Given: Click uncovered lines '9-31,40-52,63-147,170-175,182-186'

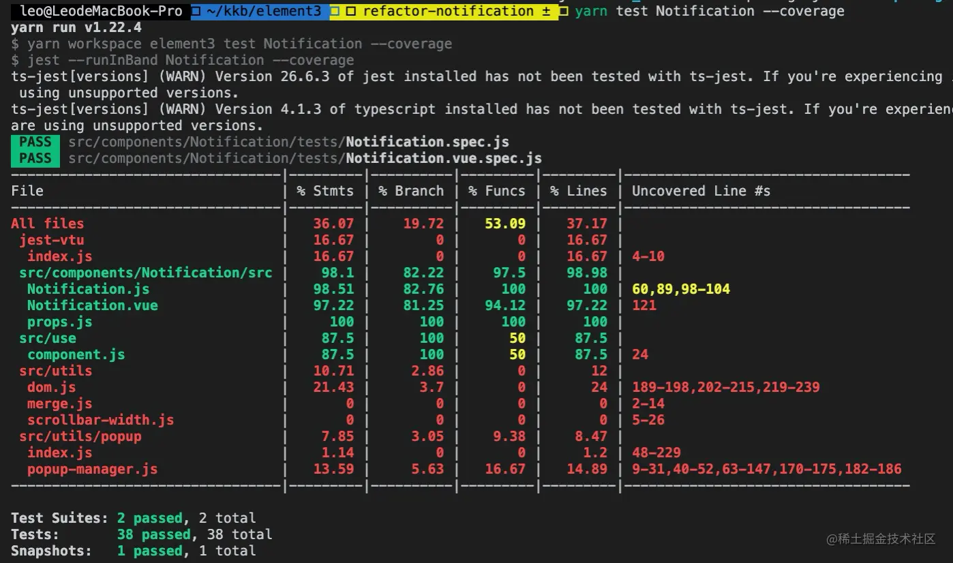Looking at the screenshot, I should tap(767, 469).
